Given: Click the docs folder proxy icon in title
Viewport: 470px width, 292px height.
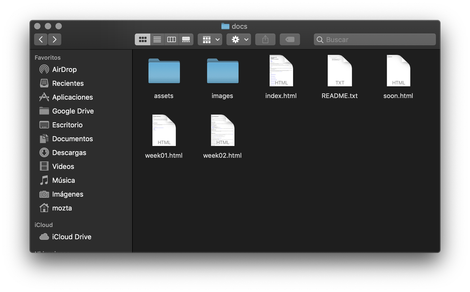Looking at the screenshot, I should [225, 26].
